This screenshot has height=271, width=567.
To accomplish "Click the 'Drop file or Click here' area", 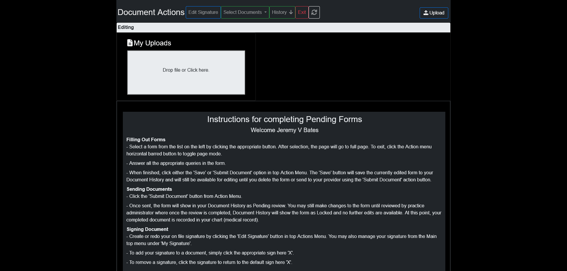I will pyautogui.click(x=186, y=73).
